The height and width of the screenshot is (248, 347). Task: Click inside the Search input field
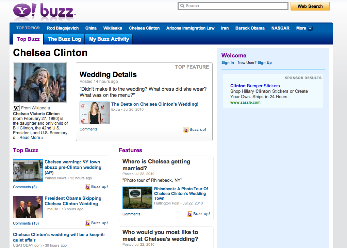(x=233, y=6)
